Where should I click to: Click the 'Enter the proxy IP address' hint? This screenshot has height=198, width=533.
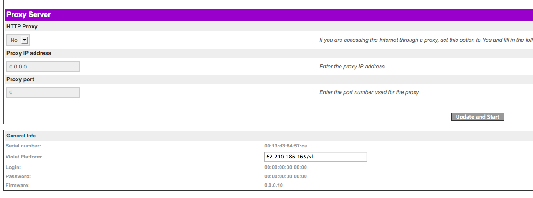(x=352, y=67)
